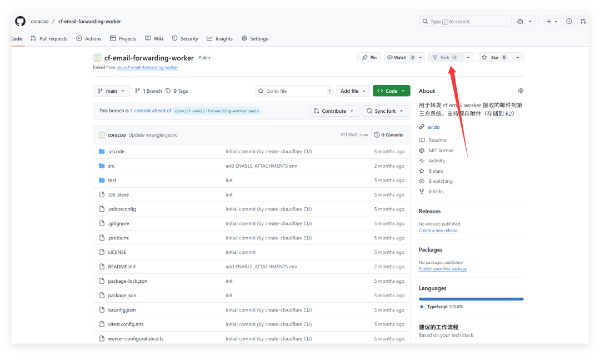Open the GitHub home logo

tap(21, 21)
